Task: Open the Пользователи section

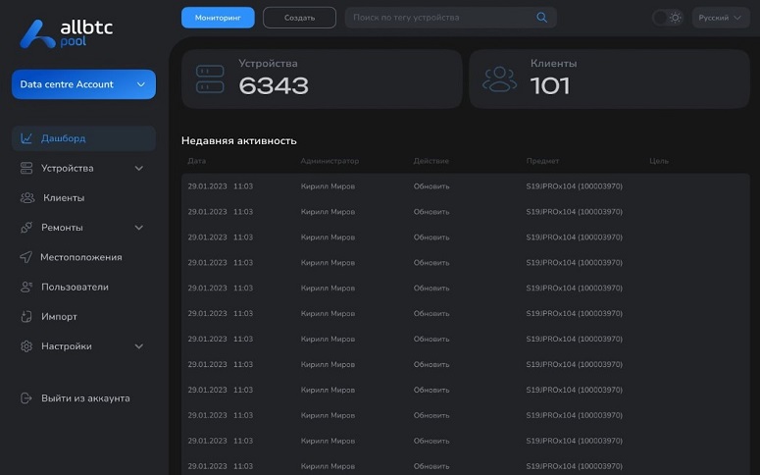Action: tap(75, 287)
